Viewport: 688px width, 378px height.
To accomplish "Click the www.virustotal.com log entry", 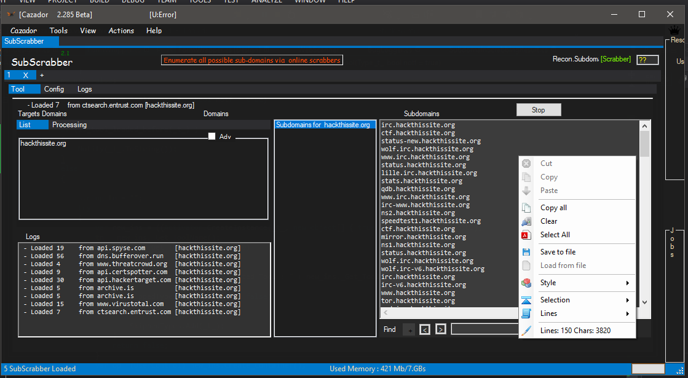I will tap(132, 304).
